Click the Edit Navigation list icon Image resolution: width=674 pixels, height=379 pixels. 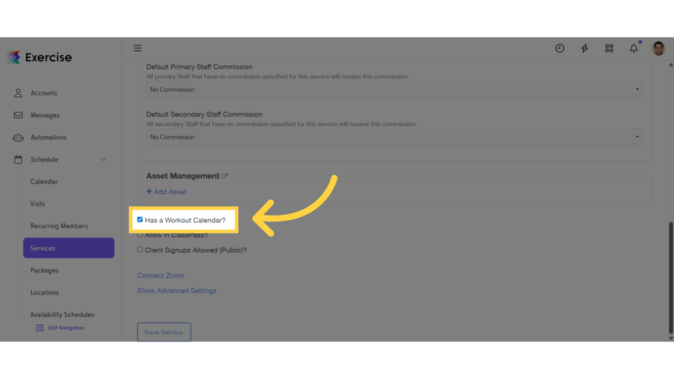[x=39, y=328]
